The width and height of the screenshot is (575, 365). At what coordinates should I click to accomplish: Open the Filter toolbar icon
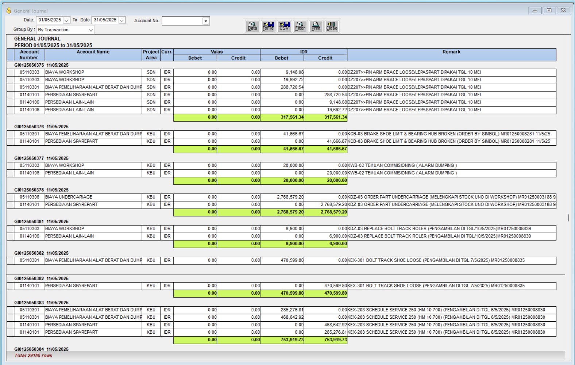[x=300, y=26]
